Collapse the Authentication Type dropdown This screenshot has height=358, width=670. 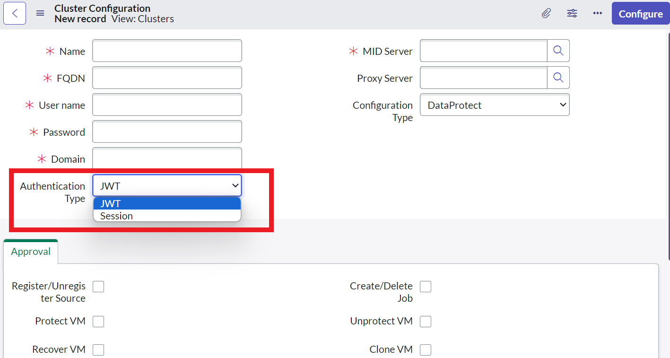point(167,186)
